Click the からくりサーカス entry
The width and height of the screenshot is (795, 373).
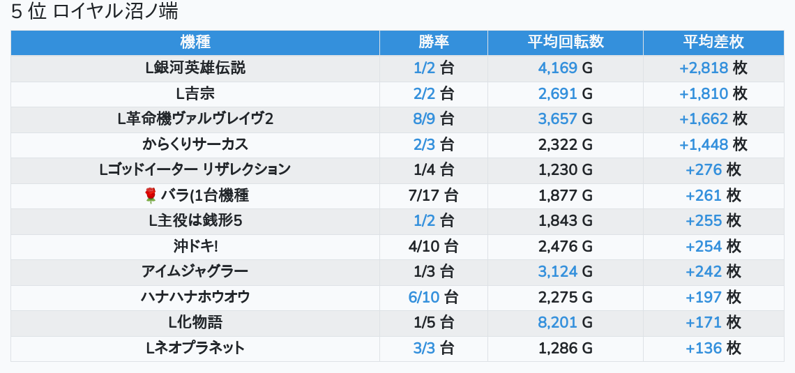coord(195,144)
